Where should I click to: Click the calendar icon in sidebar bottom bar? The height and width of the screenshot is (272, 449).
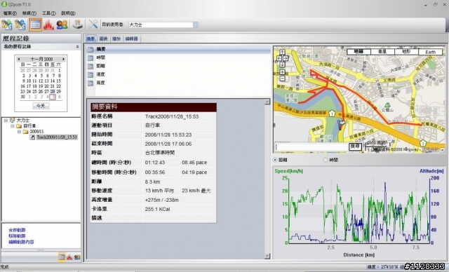[x=62, y=257]
